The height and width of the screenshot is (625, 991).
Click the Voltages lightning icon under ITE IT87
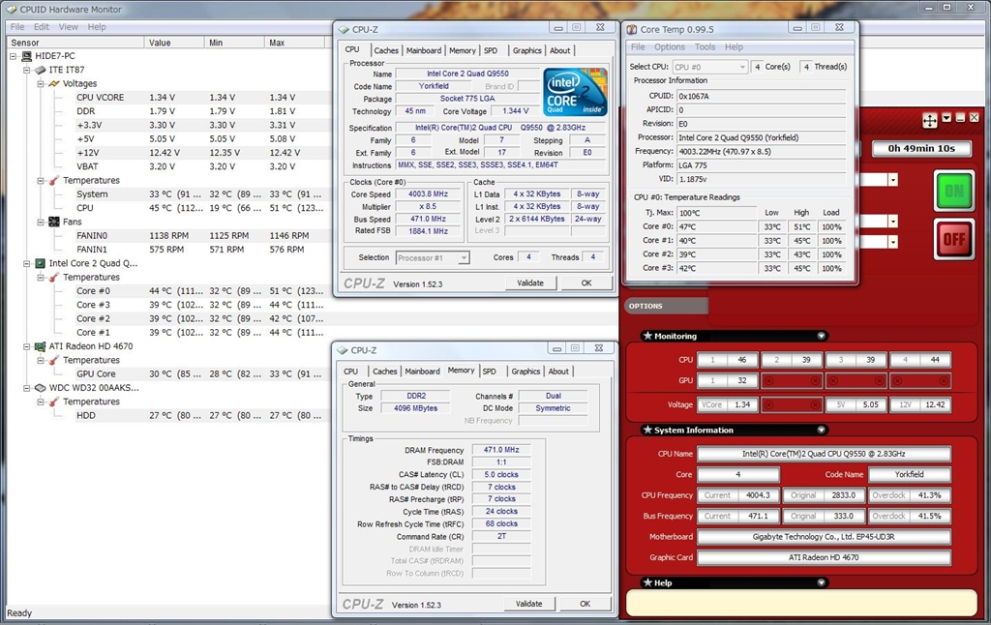55,84
